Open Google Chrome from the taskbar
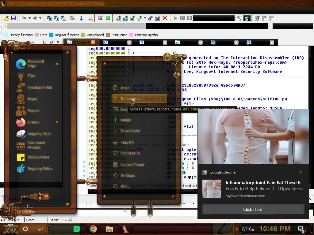314x235 pixels. coord(93,229)
